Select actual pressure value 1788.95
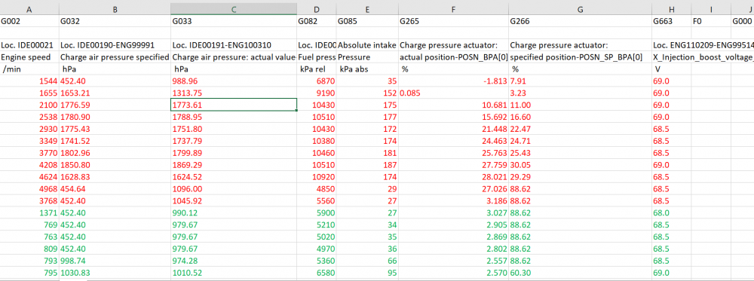This screenshot has height=281, width=754. 234,118
